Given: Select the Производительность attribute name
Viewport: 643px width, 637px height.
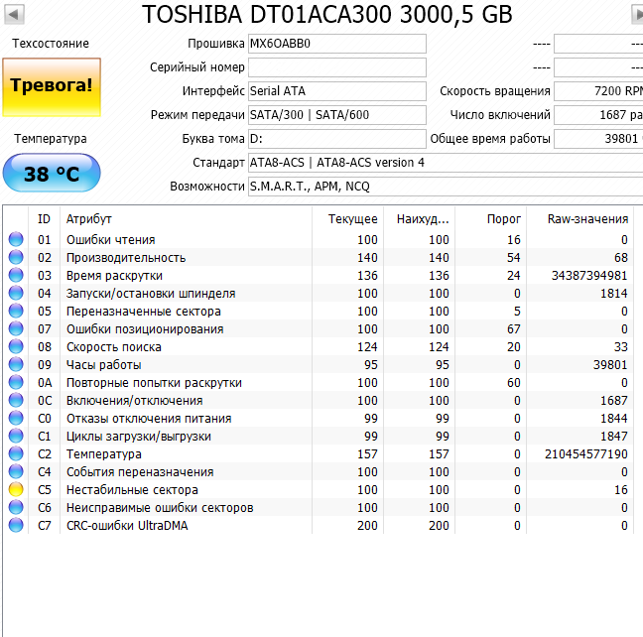Looking at the screenshot, I should point(126,258).
